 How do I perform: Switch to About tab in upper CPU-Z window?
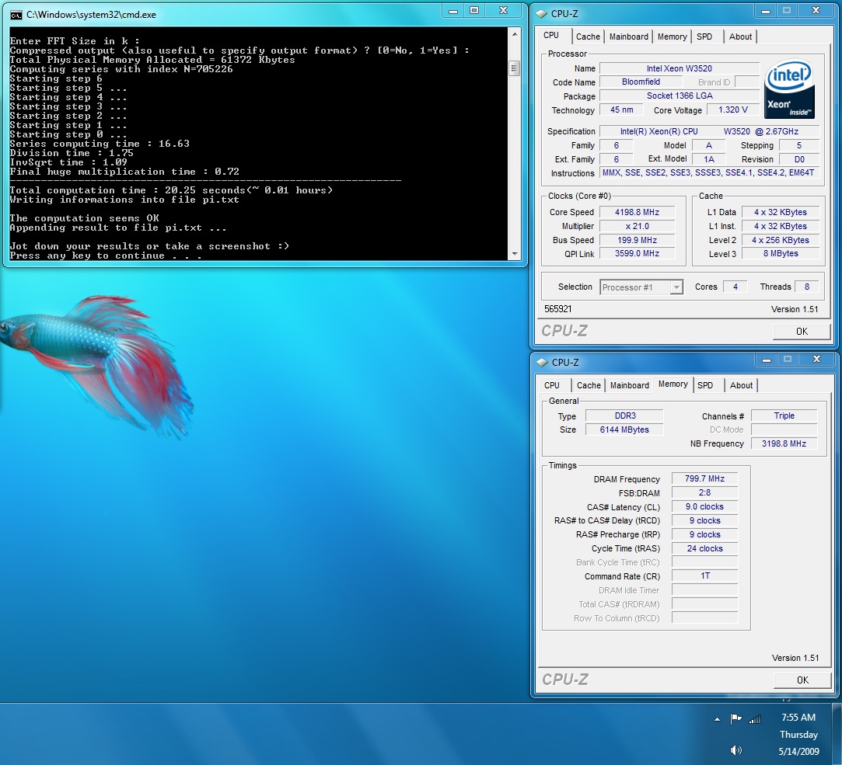coord(740,37)
